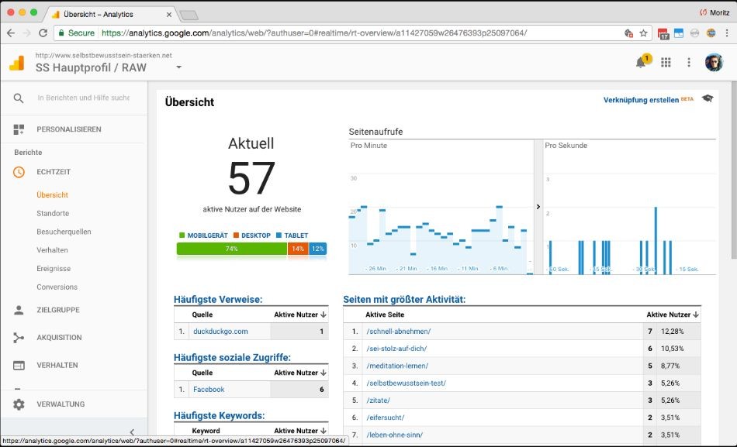
Task: Select Besucherquellen in the Echtzeit menu
Action: tap(64, 232)
